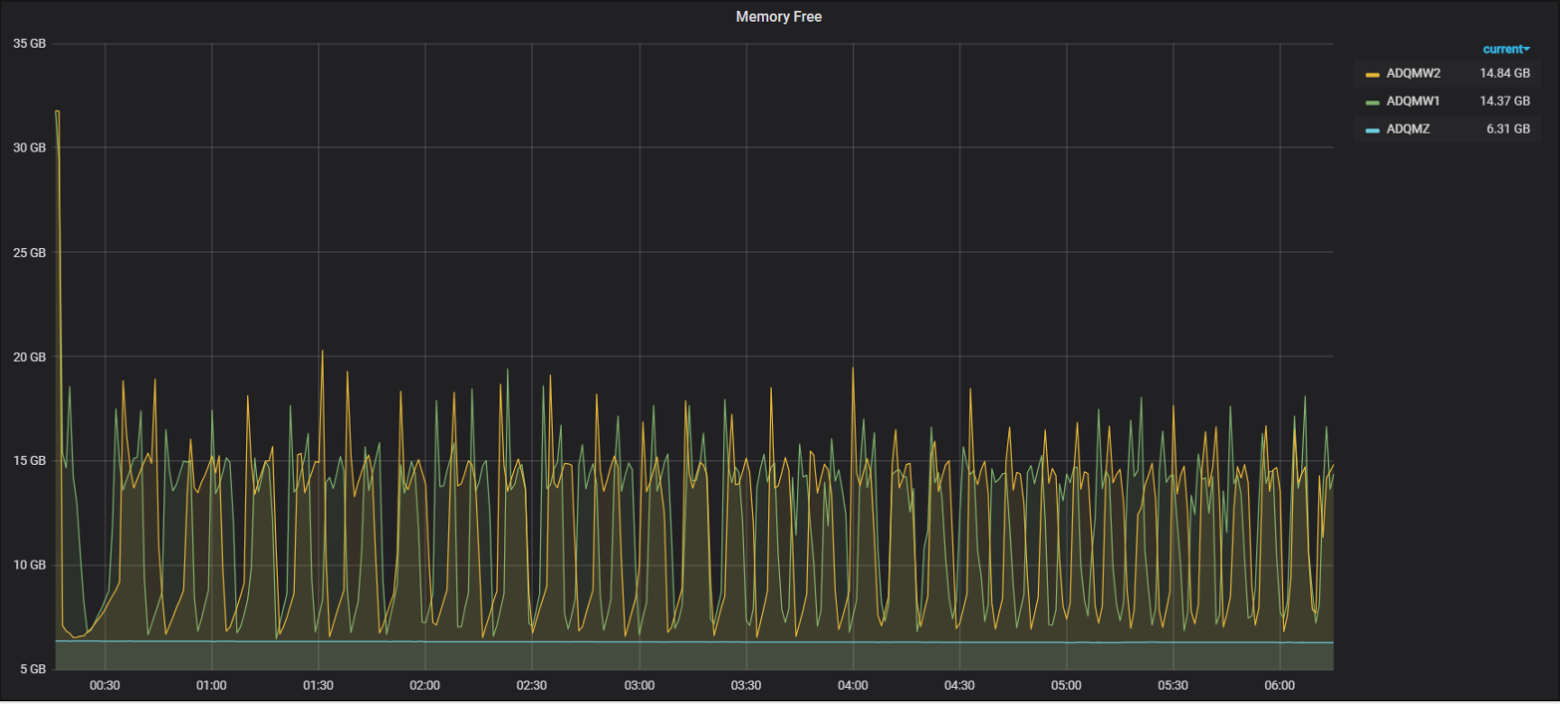Screen dimensions: 1560x705
Task: Sort legend by the current column header
Action: [x=1506, y=49]
